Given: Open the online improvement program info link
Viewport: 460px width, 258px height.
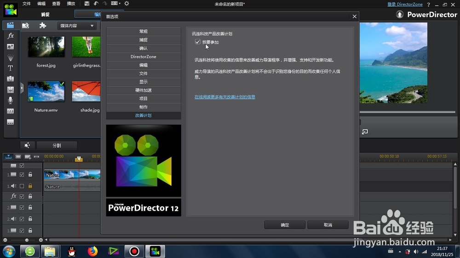Looking at the screenshot, I should [x=225, y=97].
